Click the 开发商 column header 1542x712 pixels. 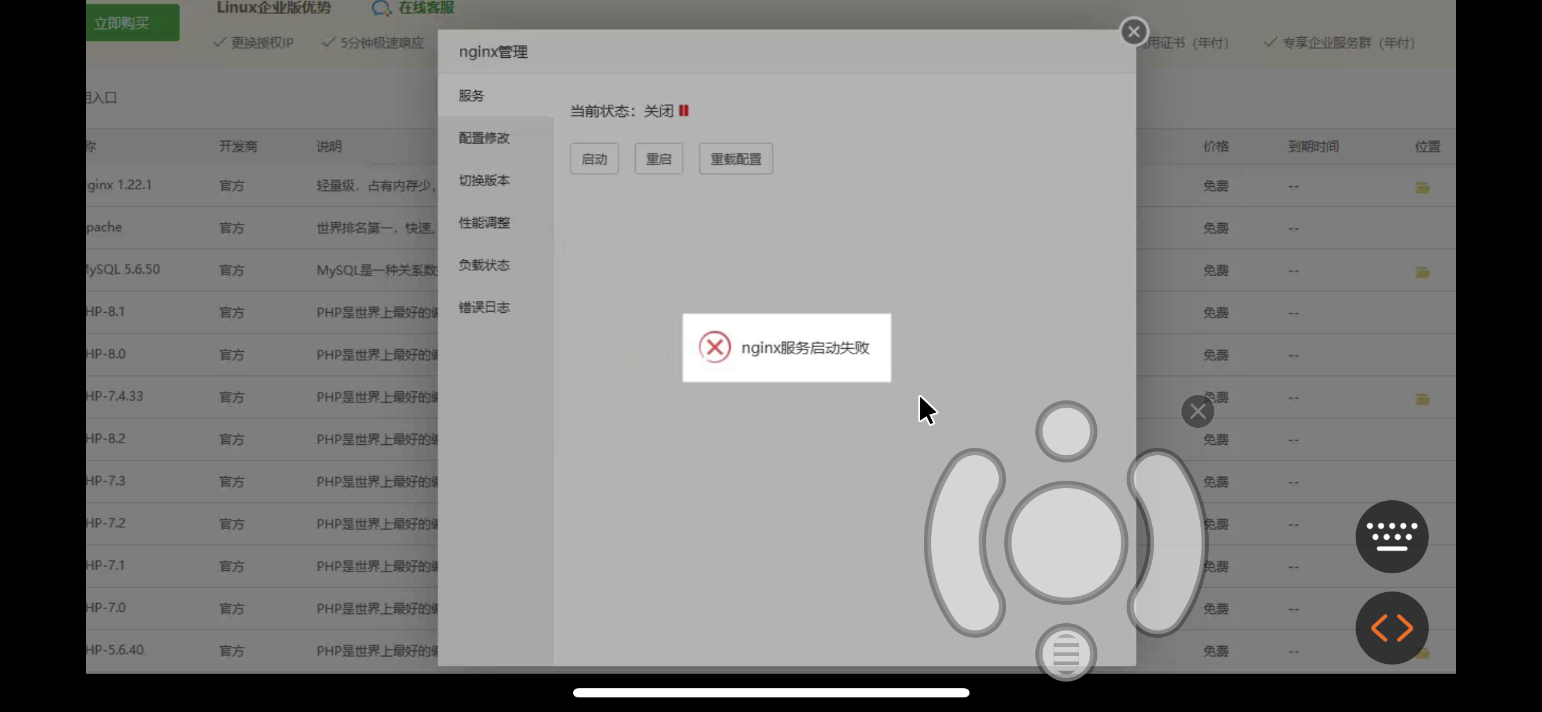coord(238,147)
